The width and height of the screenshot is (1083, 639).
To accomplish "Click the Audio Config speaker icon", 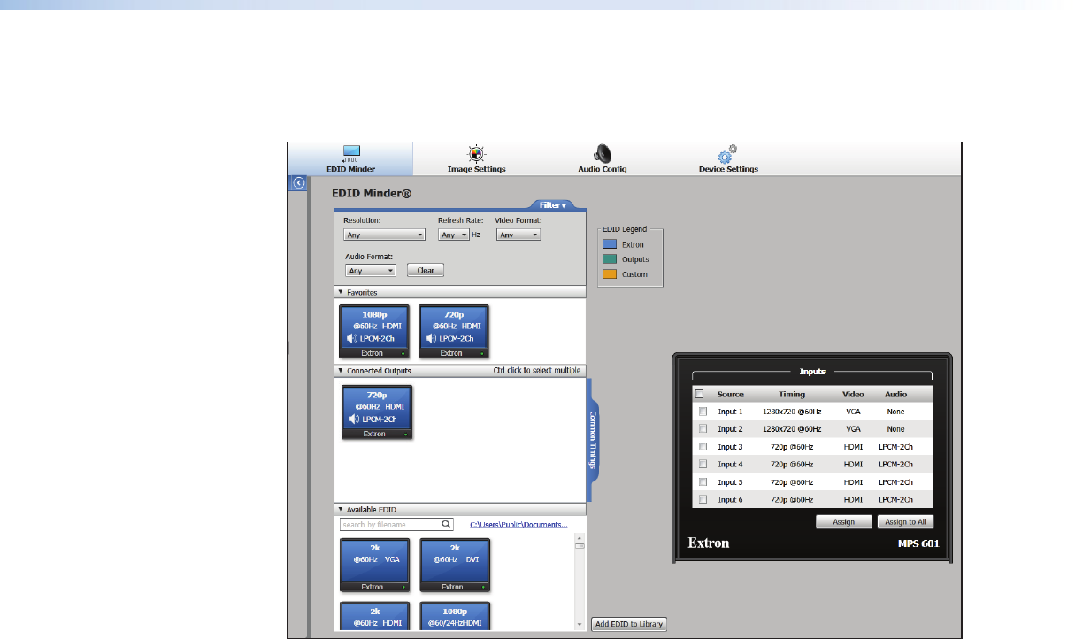I will (x=602, y=154).
